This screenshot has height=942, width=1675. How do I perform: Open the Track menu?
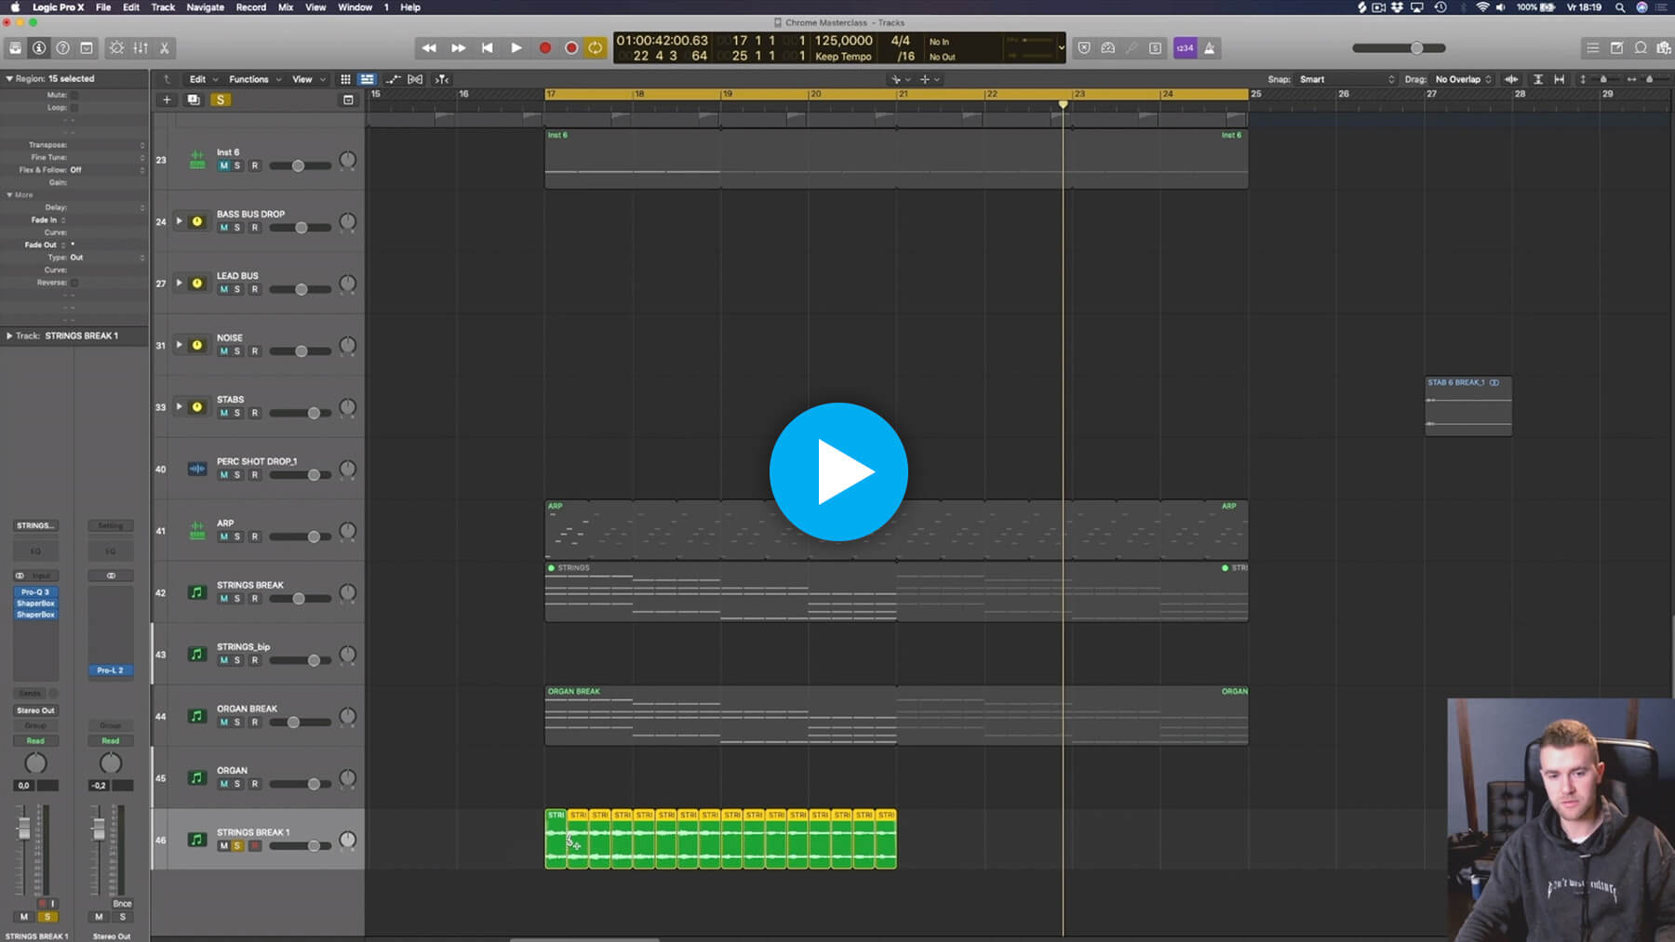pyautogui.click(x=163, y=7)
